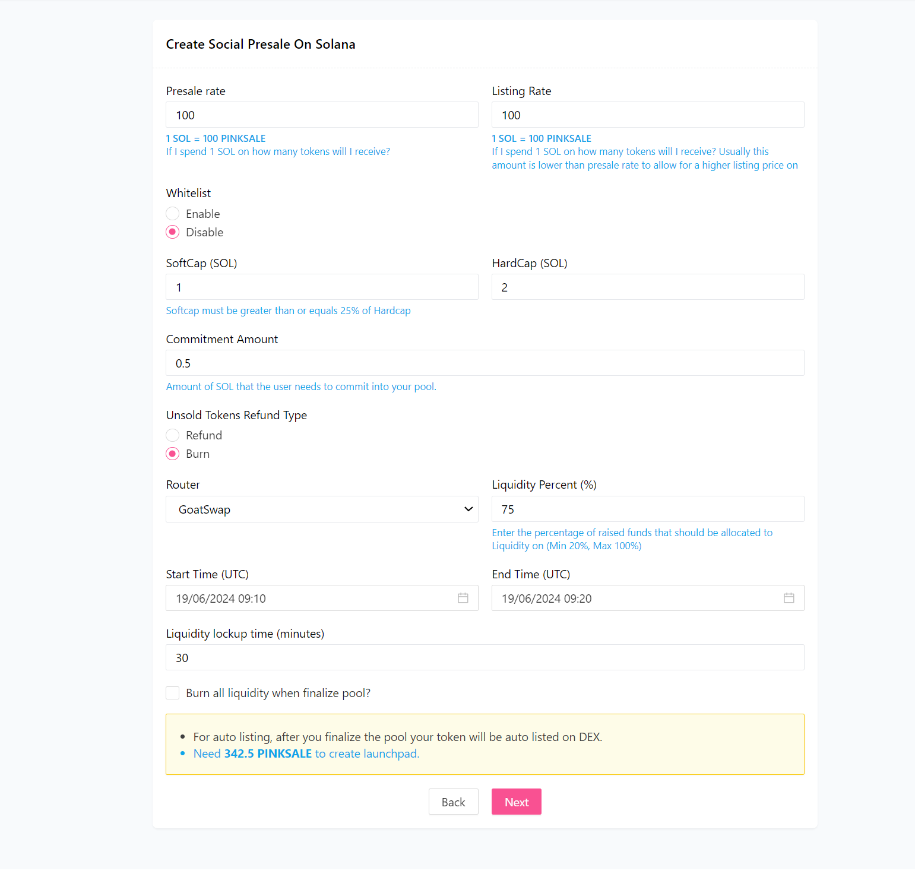915x874 pixels.
Task: Select the Whitelist Enable radio button
Action: pyautogui.click(x=173, y=214)
